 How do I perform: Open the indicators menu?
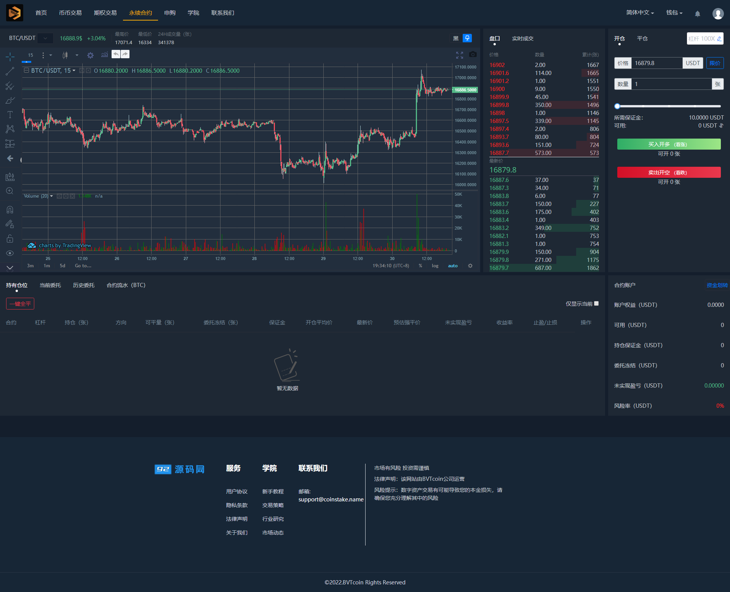coord(104,55)
